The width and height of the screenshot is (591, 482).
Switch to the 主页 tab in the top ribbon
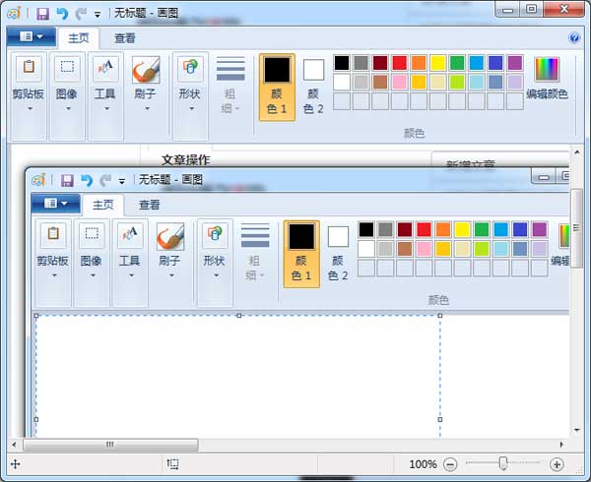[x=78, y=38]
